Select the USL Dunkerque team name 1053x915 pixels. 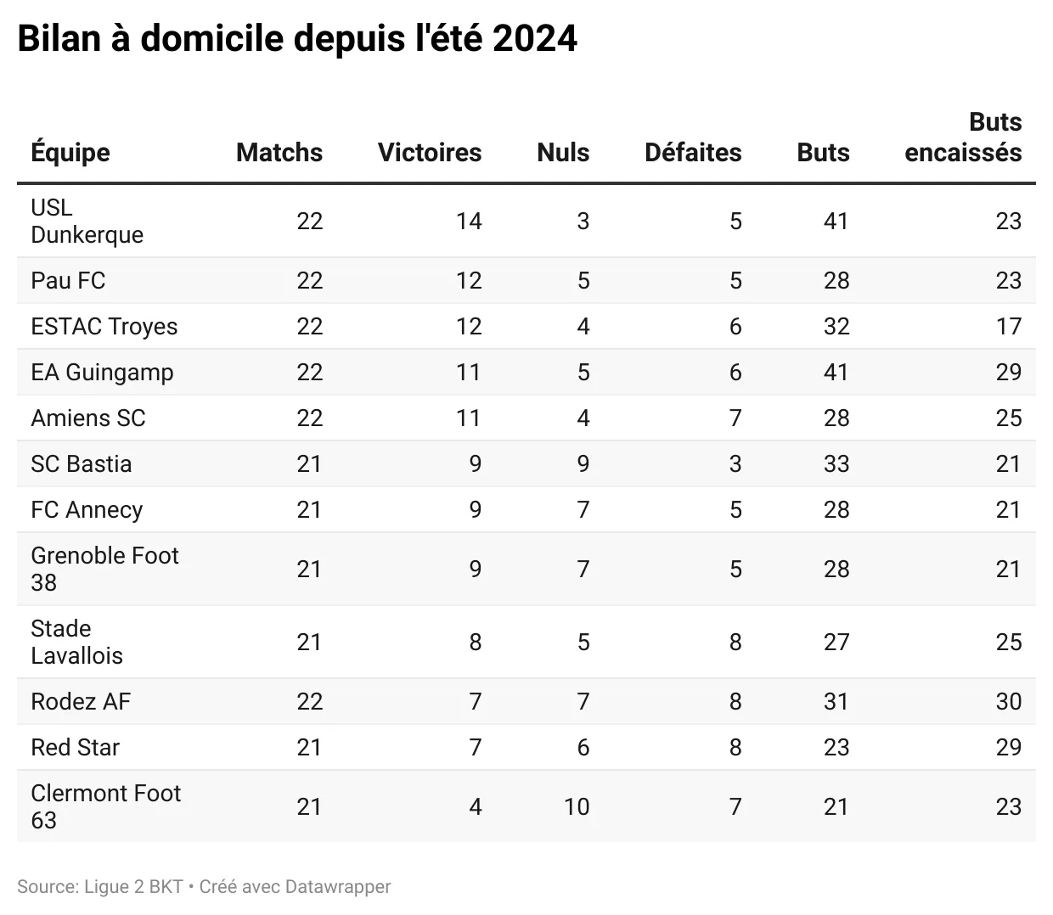tap(87, 221)
